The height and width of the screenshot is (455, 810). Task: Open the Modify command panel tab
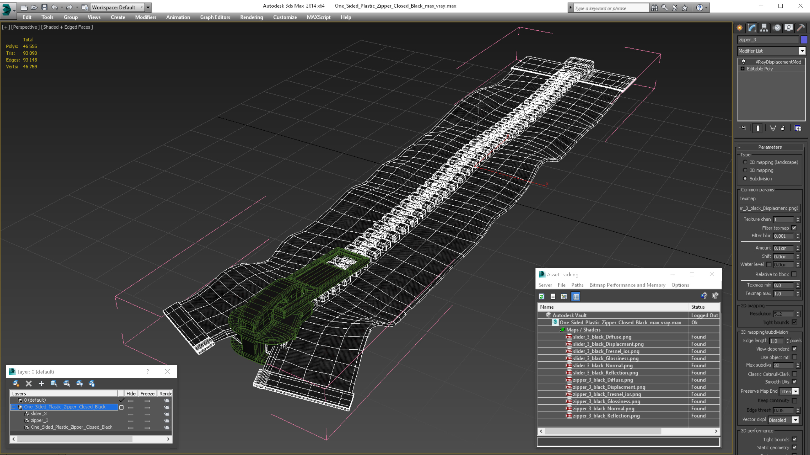tap(752, 28)
